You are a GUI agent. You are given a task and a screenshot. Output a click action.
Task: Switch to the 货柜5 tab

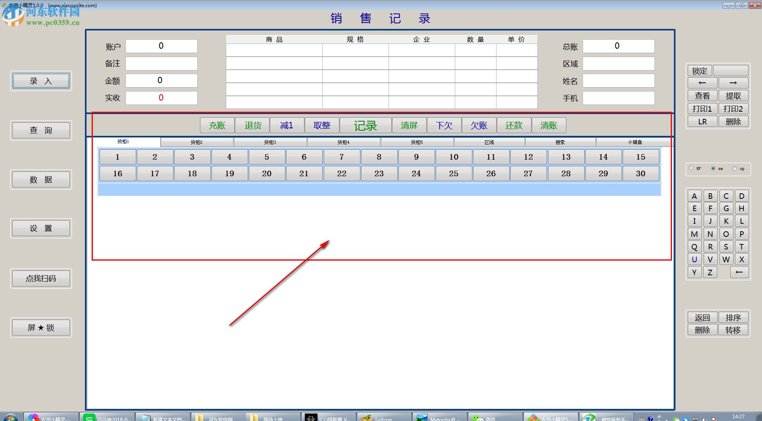click(417, 142)
